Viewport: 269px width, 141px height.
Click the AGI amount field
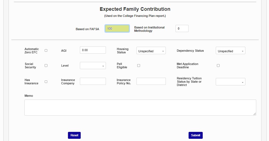(93, 50)
